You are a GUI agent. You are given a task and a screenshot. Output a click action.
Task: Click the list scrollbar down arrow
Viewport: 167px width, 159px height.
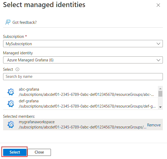[x=160, y=107]
